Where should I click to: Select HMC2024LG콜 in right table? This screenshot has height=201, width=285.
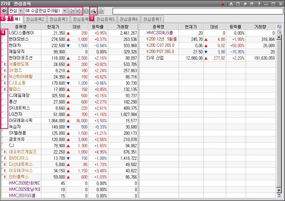(x=160, y=33)
